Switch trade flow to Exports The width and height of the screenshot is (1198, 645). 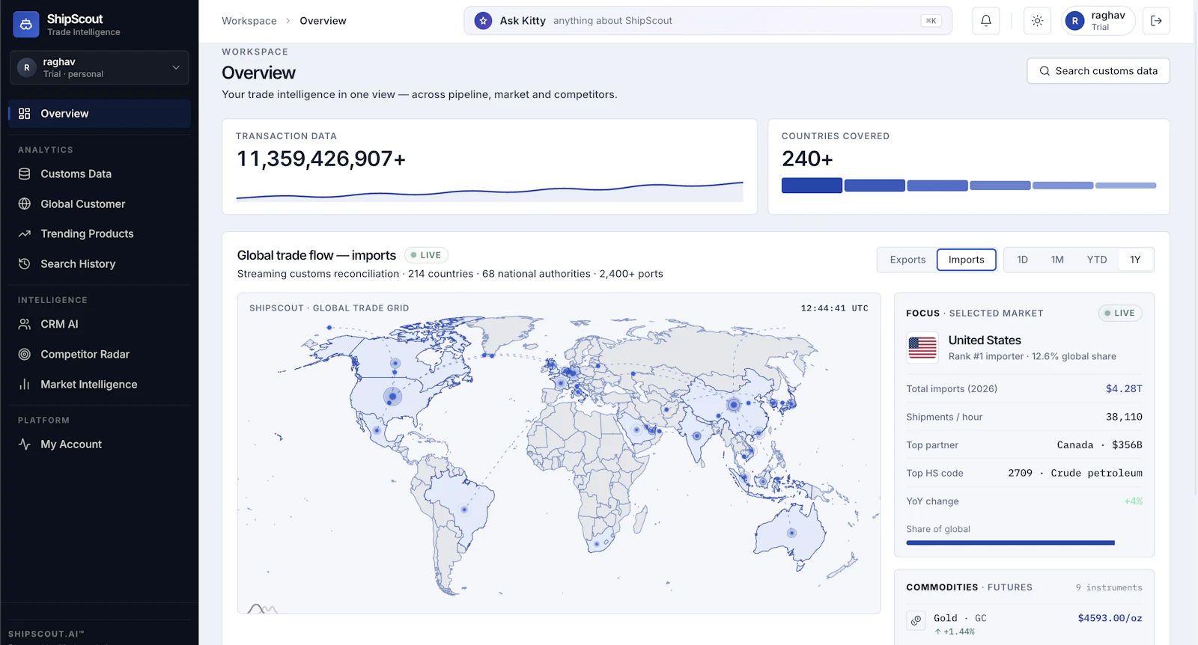coord(907,260)
